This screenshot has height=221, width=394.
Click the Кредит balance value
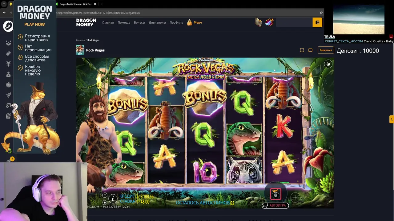click(x=145, y=196)
